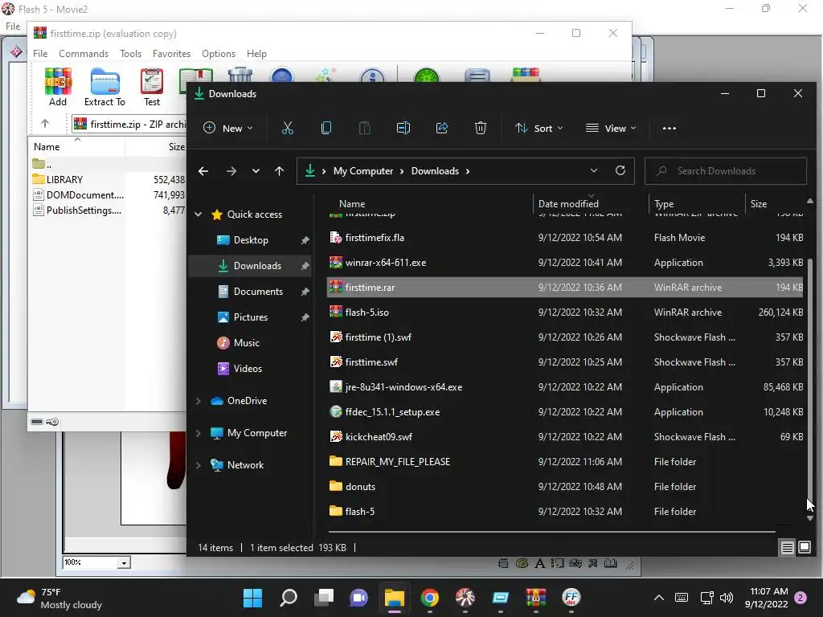Click the Rename icon in Explorer toolbar
The width and height of the screenshot is (823, 617).
403,128
